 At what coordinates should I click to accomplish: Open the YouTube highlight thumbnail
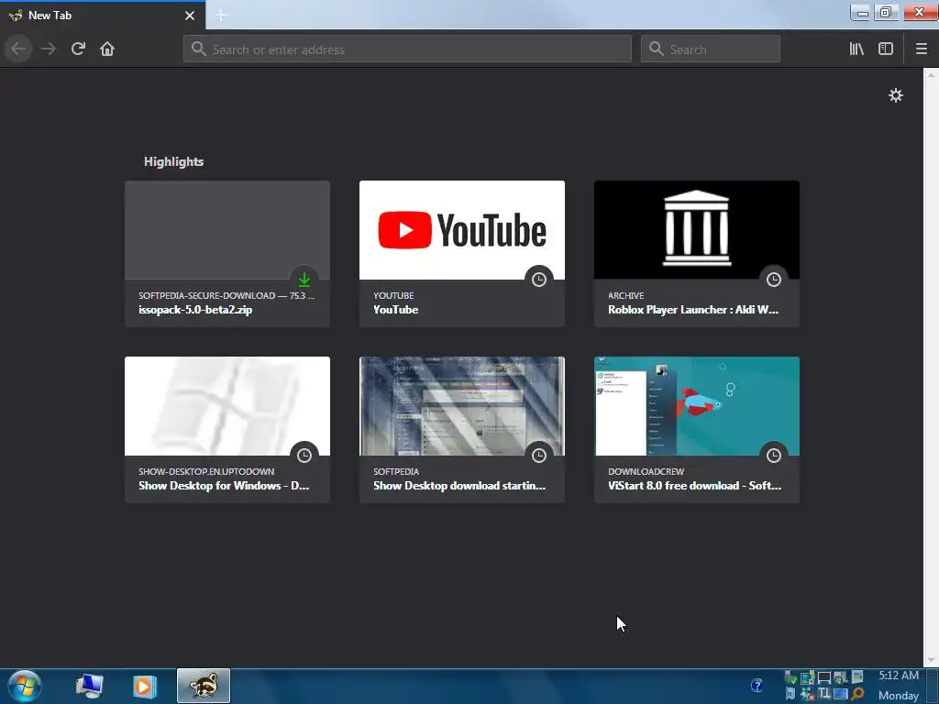click(462, 230)
